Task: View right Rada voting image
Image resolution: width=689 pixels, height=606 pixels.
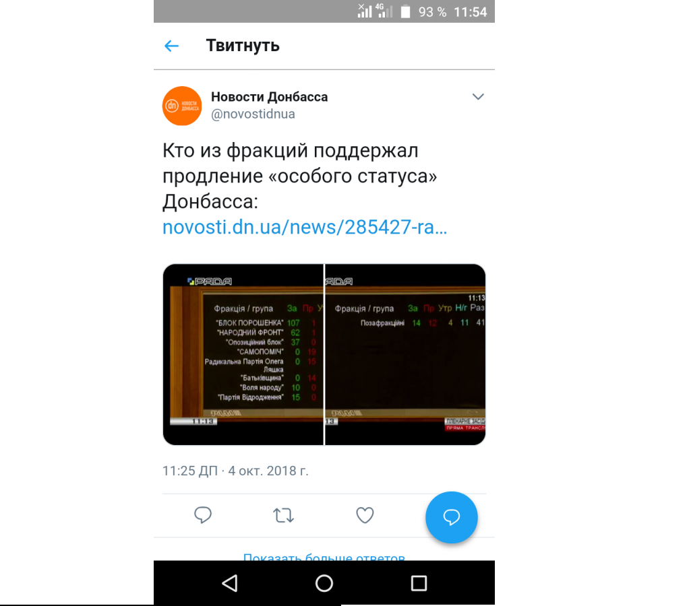Action: (405, 355)
